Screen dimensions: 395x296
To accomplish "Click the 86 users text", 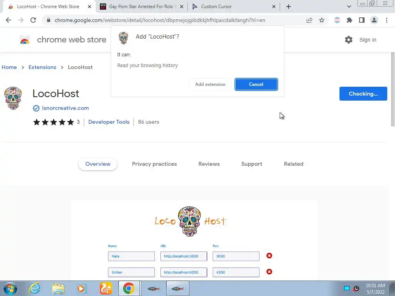I will click(149, 122).
